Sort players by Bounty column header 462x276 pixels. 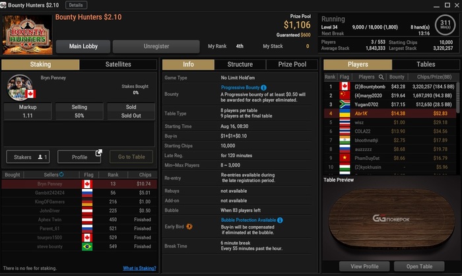397,77
